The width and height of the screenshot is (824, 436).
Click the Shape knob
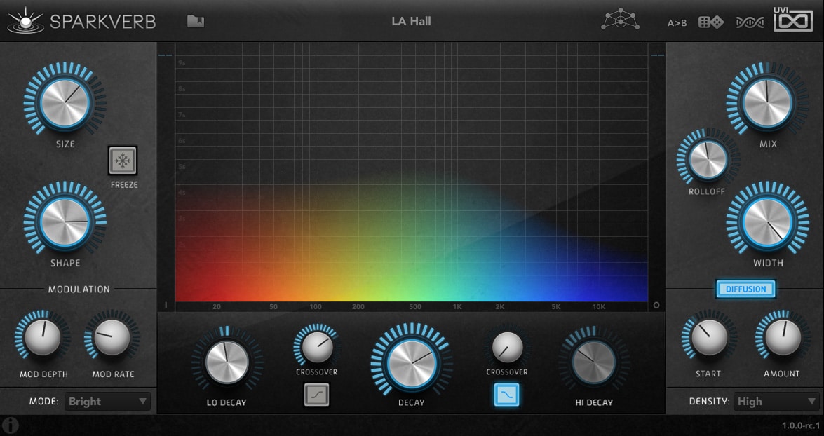[65, 222]
